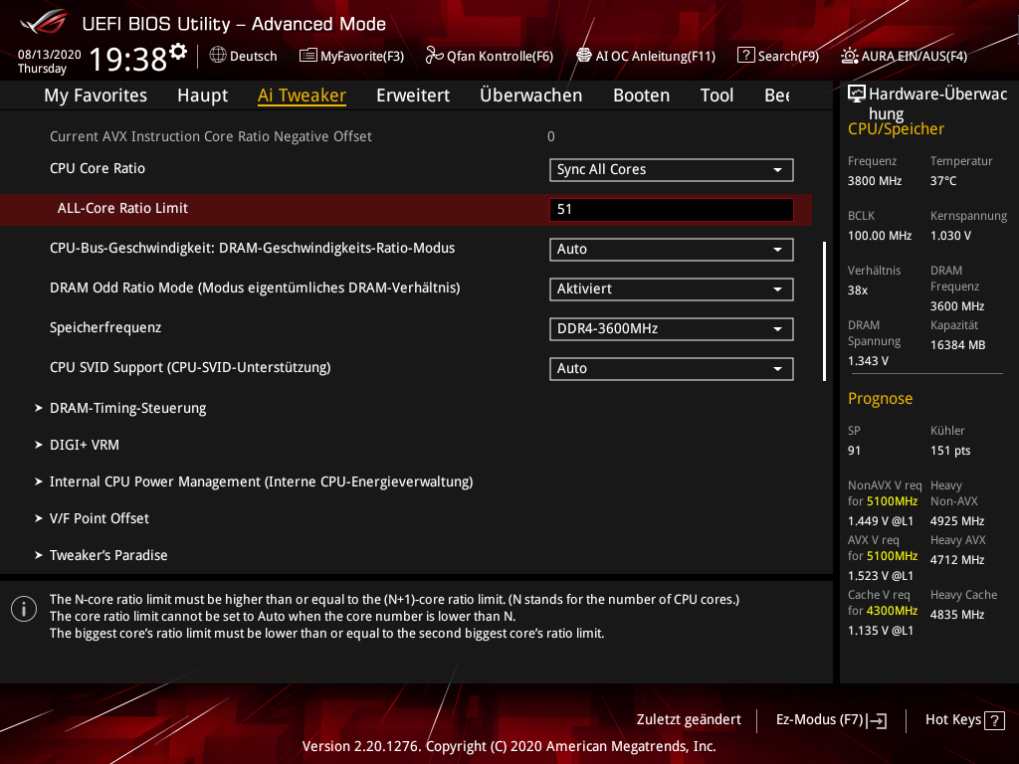Click the 1.030 V Kernspannung value
Viewport: 1019px width, 764px height.
pos(950,236)
